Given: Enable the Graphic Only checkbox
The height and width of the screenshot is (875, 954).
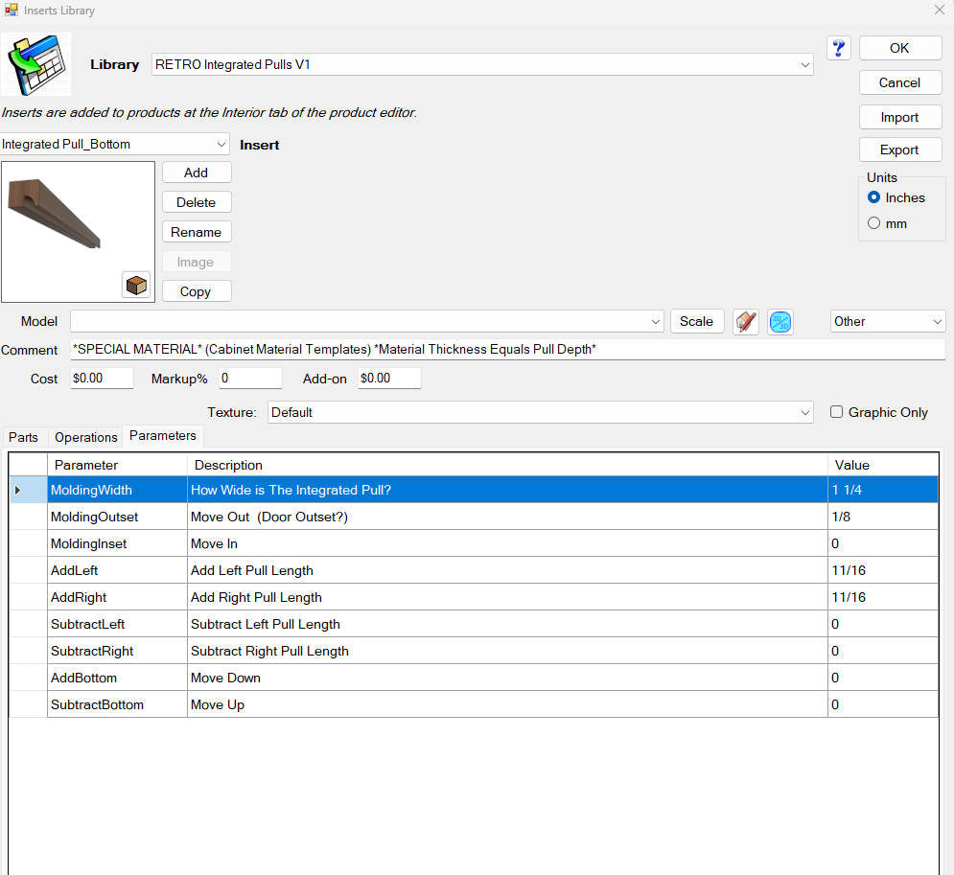Looking at the screenshot, I should pyautogui.click(x=837, y=412).
